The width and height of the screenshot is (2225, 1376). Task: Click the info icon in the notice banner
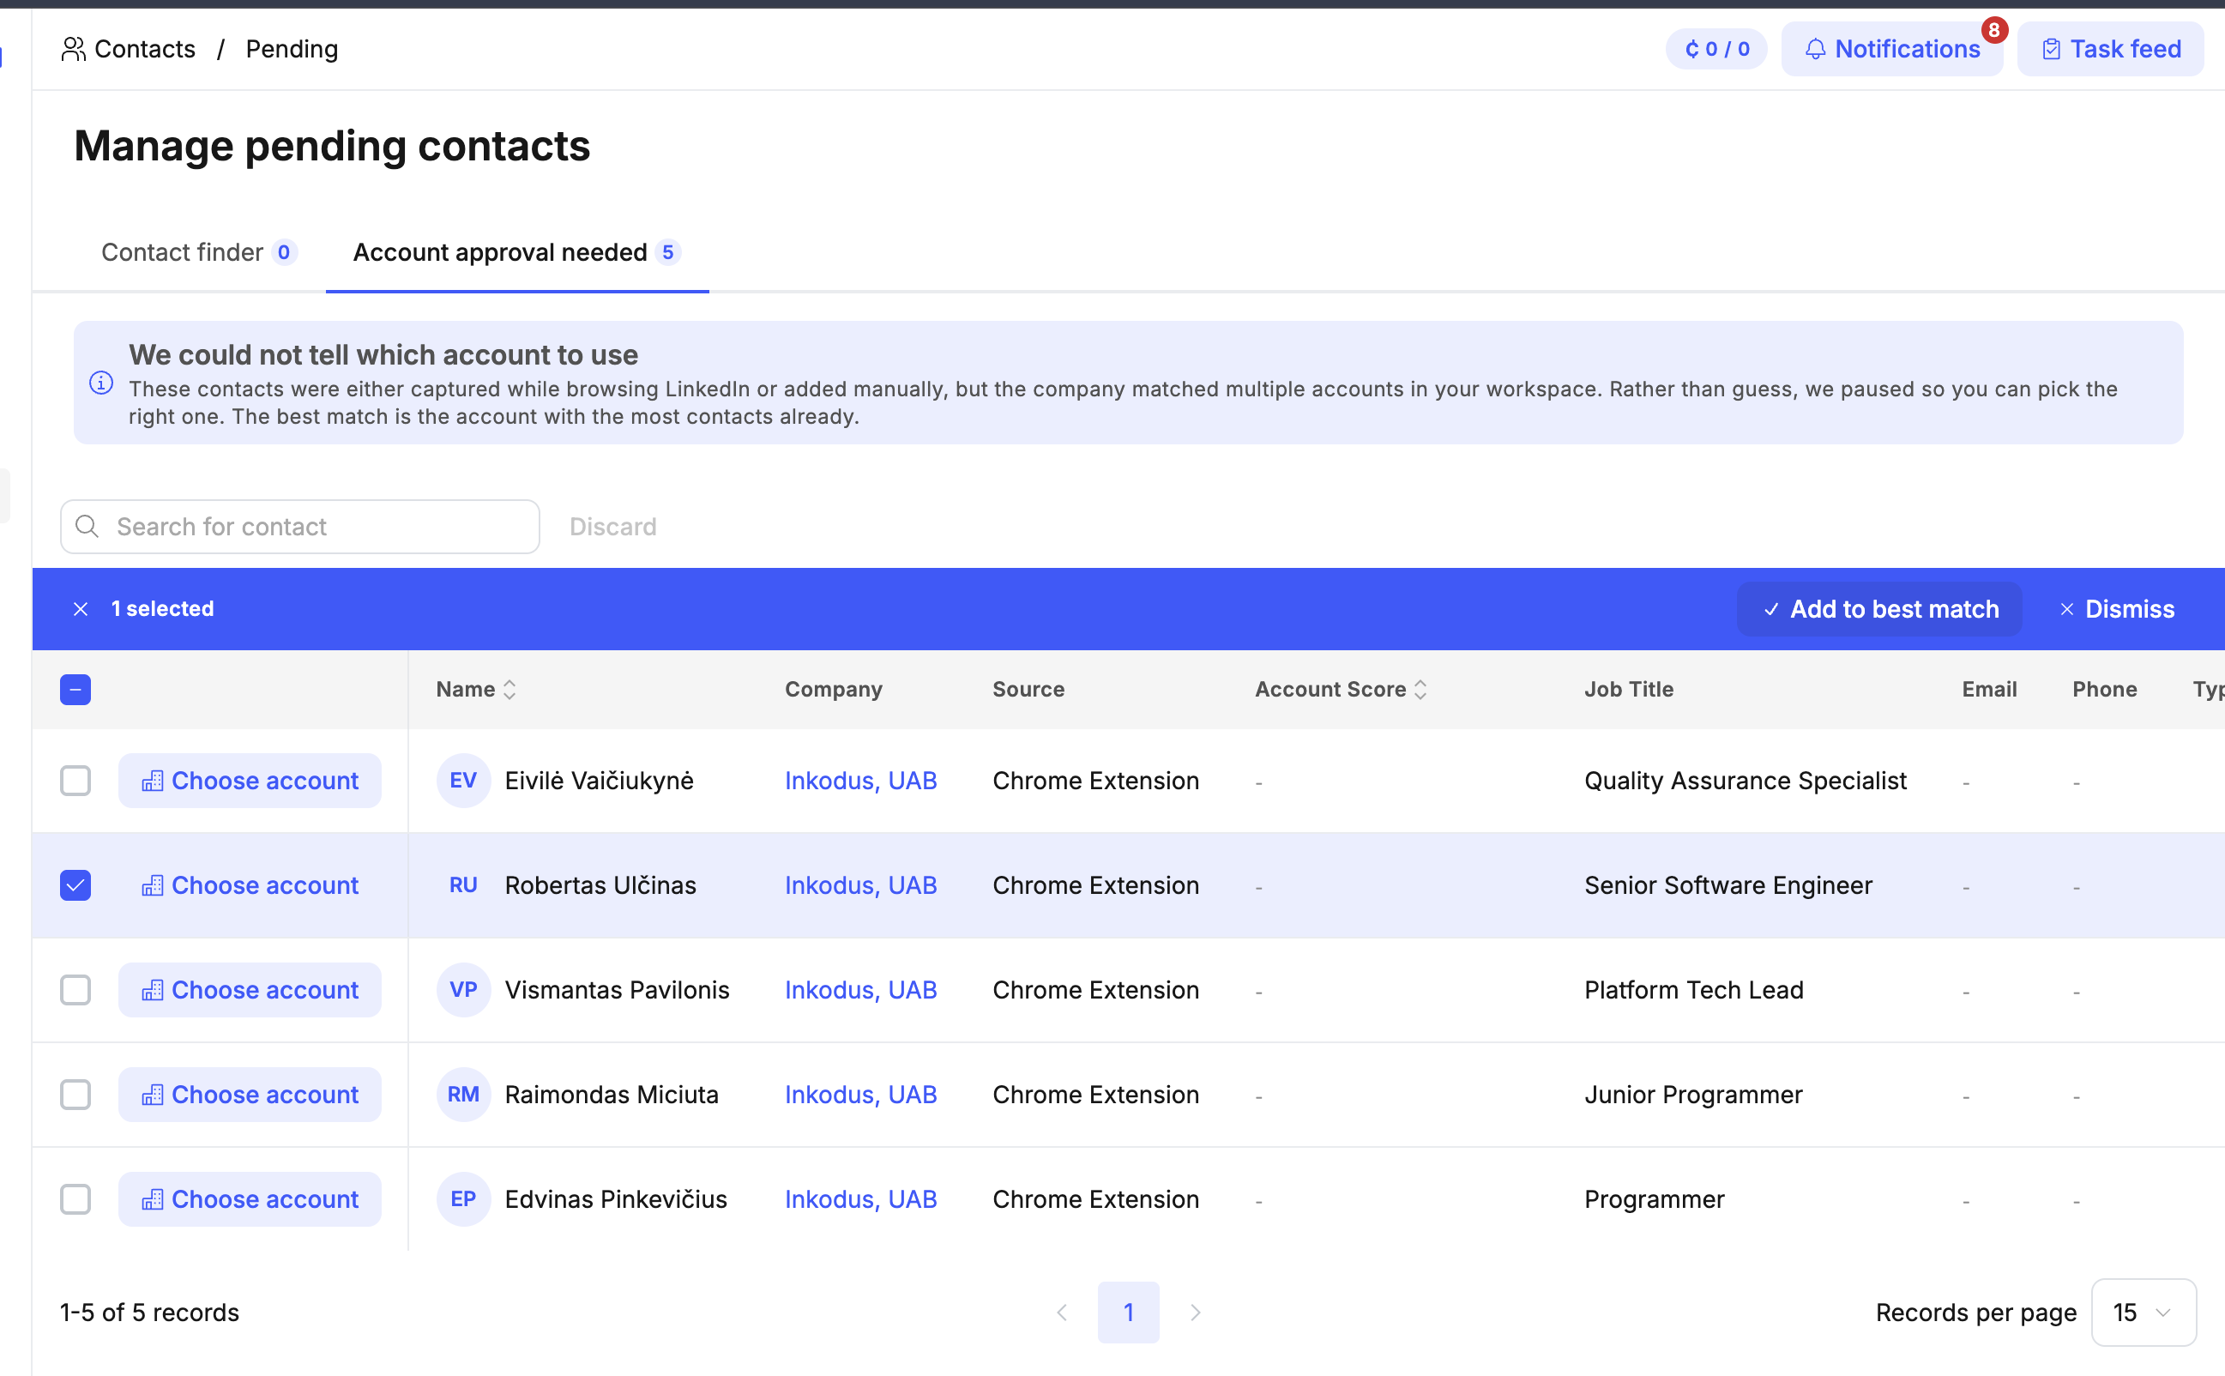(101, 383)
